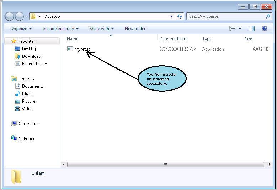Click the Pictures library icon

pos(17,101)
